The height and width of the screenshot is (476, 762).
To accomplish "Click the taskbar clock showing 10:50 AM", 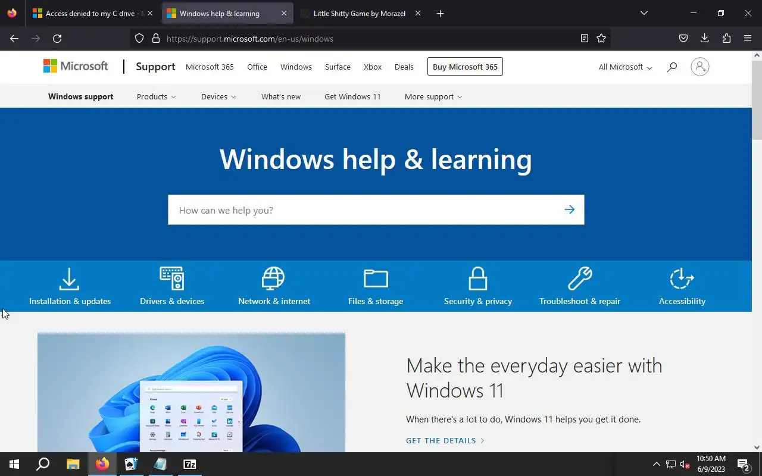I will click(x=711, y=464).
